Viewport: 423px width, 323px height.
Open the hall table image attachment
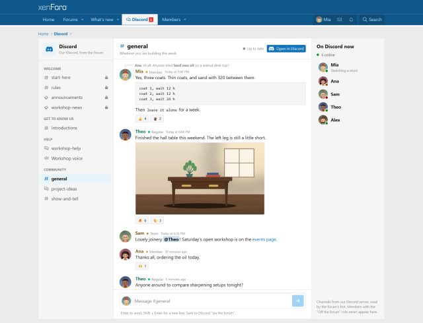point(200,179)
